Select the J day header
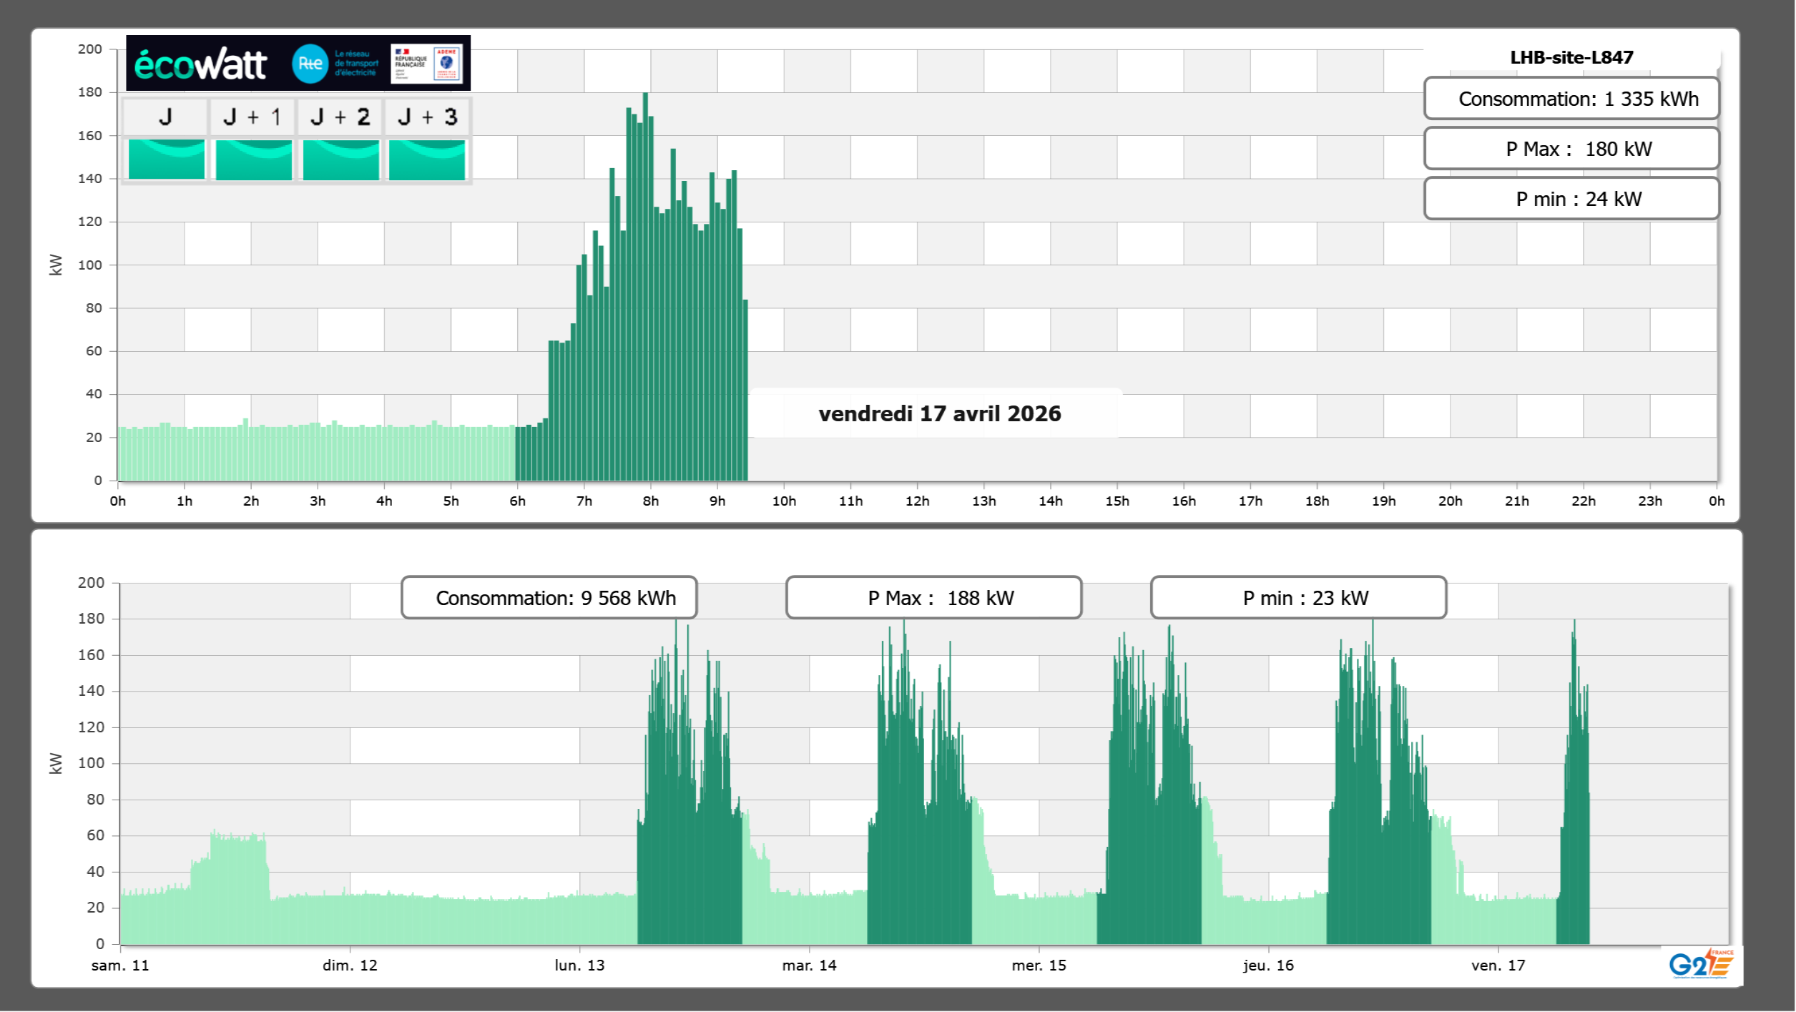The height and width of the screenshot is (1012, 1796). tap(165, 117)
